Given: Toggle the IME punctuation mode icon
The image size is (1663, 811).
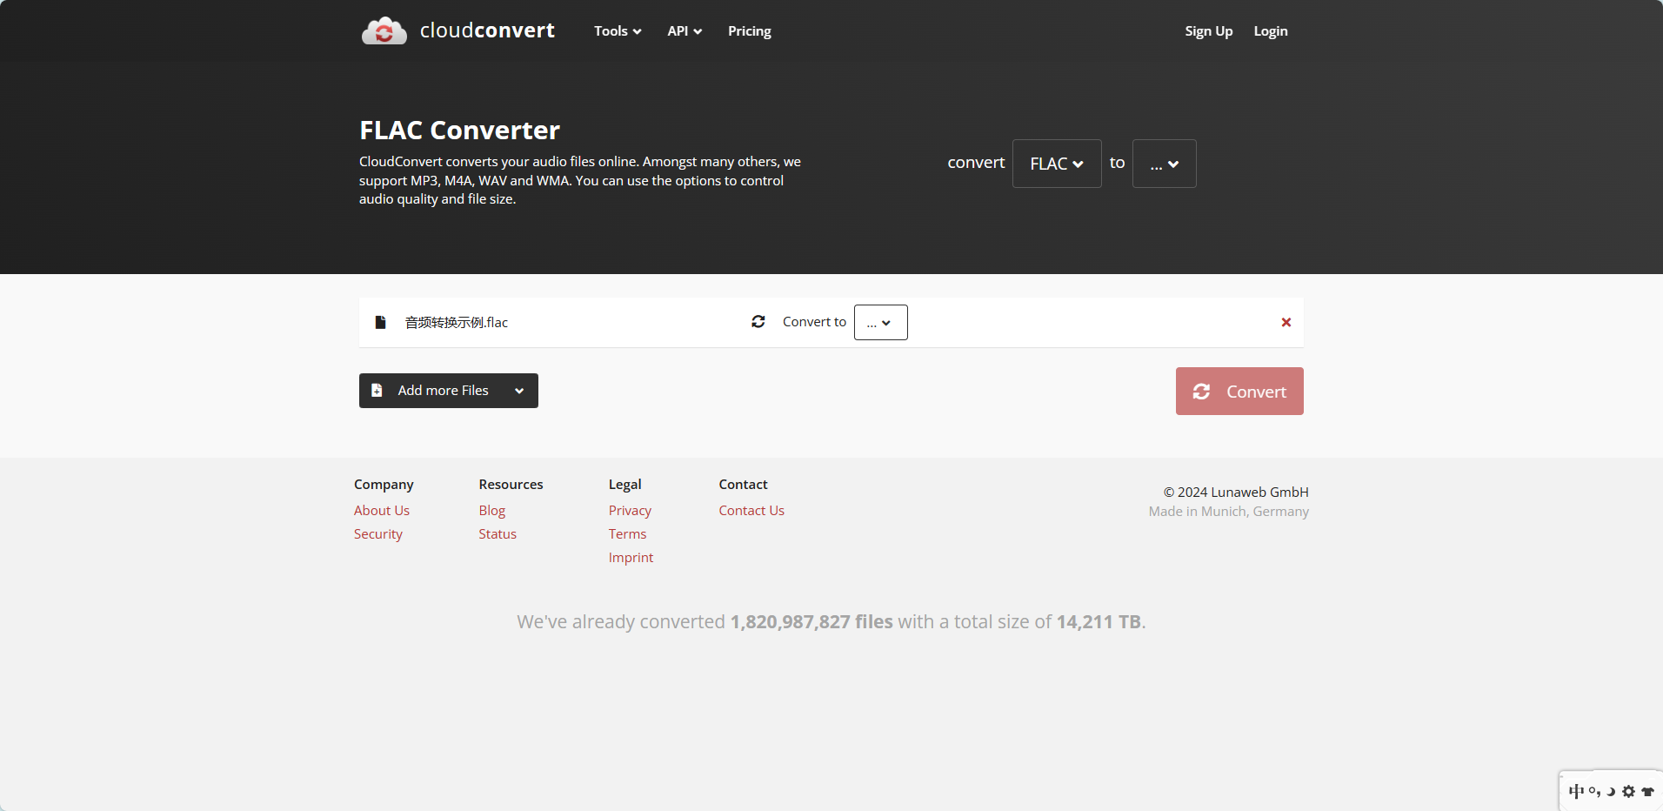Looking at the screenshot, I should point(1594,791).
